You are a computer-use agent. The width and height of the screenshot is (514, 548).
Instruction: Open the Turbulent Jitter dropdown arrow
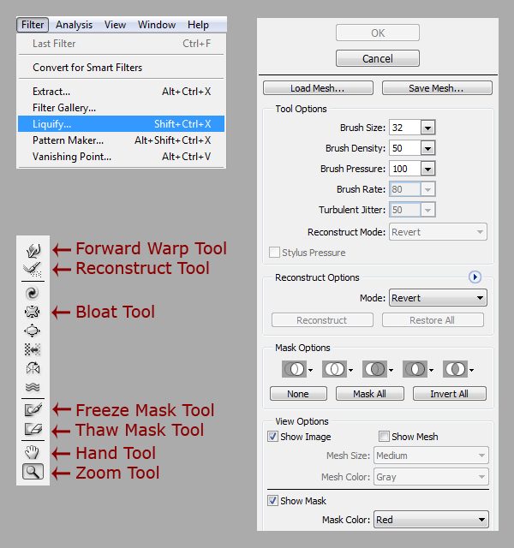click(427, 210)
